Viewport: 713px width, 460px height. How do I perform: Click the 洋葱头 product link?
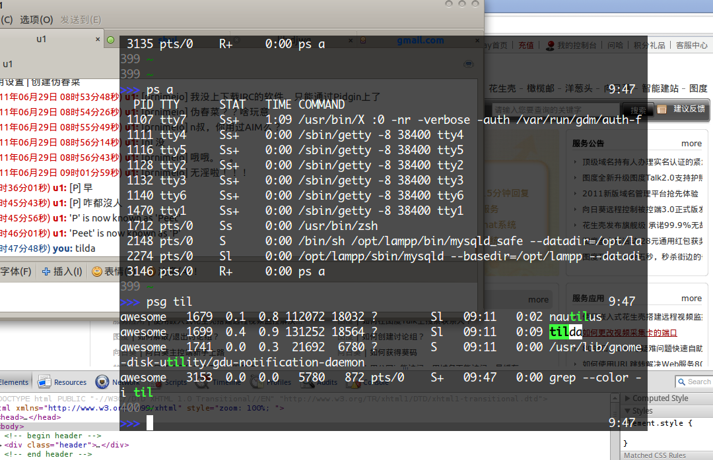click(x=579, y=88)
